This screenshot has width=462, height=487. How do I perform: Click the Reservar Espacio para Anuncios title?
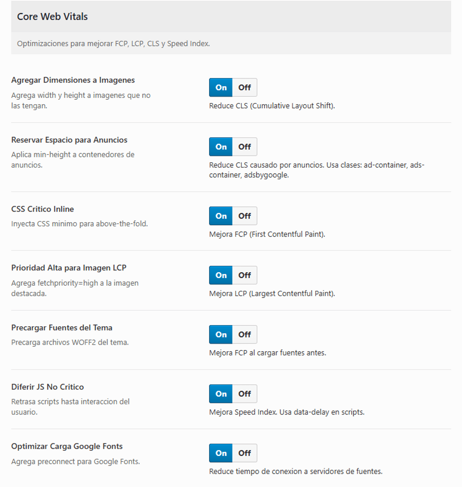point(69,140)
